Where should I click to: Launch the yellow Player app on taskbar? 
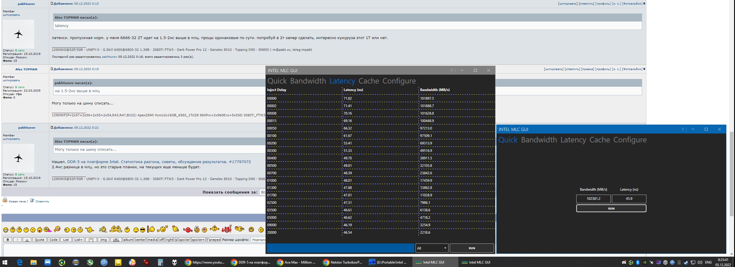coord(118,262)
